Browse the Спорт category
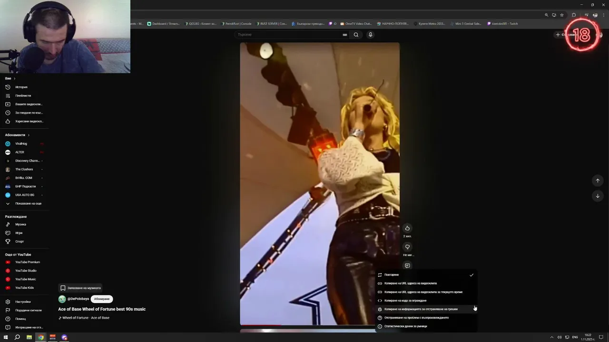Image resolution: width=609 pixels, height=342 pixels. pos(20,241)
